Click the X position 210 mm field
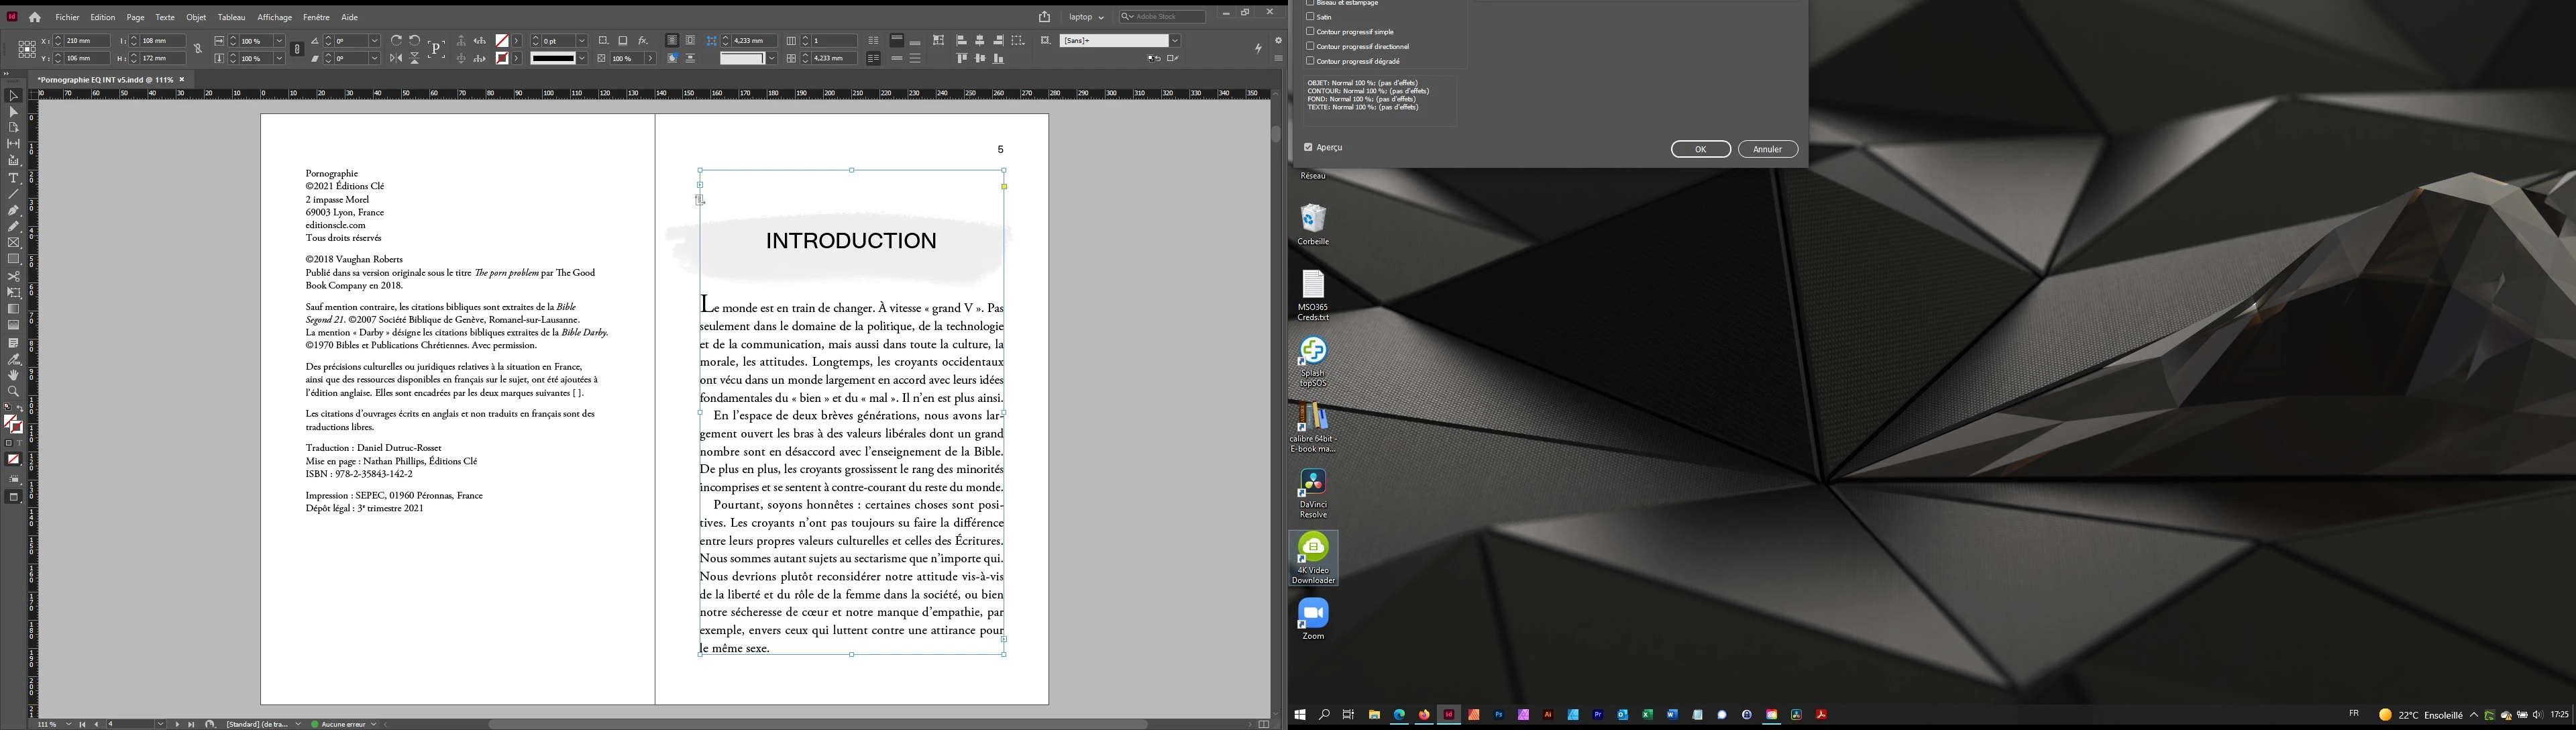2576x730 pixels. (x=86, y=41)
